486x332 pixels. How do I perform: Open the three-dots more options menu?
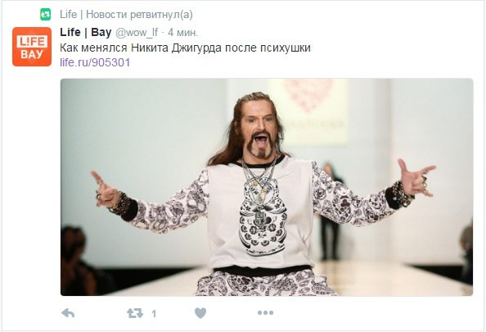(265, 313)
